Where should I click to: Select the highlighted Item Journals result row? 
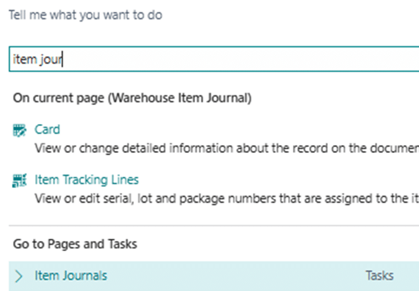211,276
